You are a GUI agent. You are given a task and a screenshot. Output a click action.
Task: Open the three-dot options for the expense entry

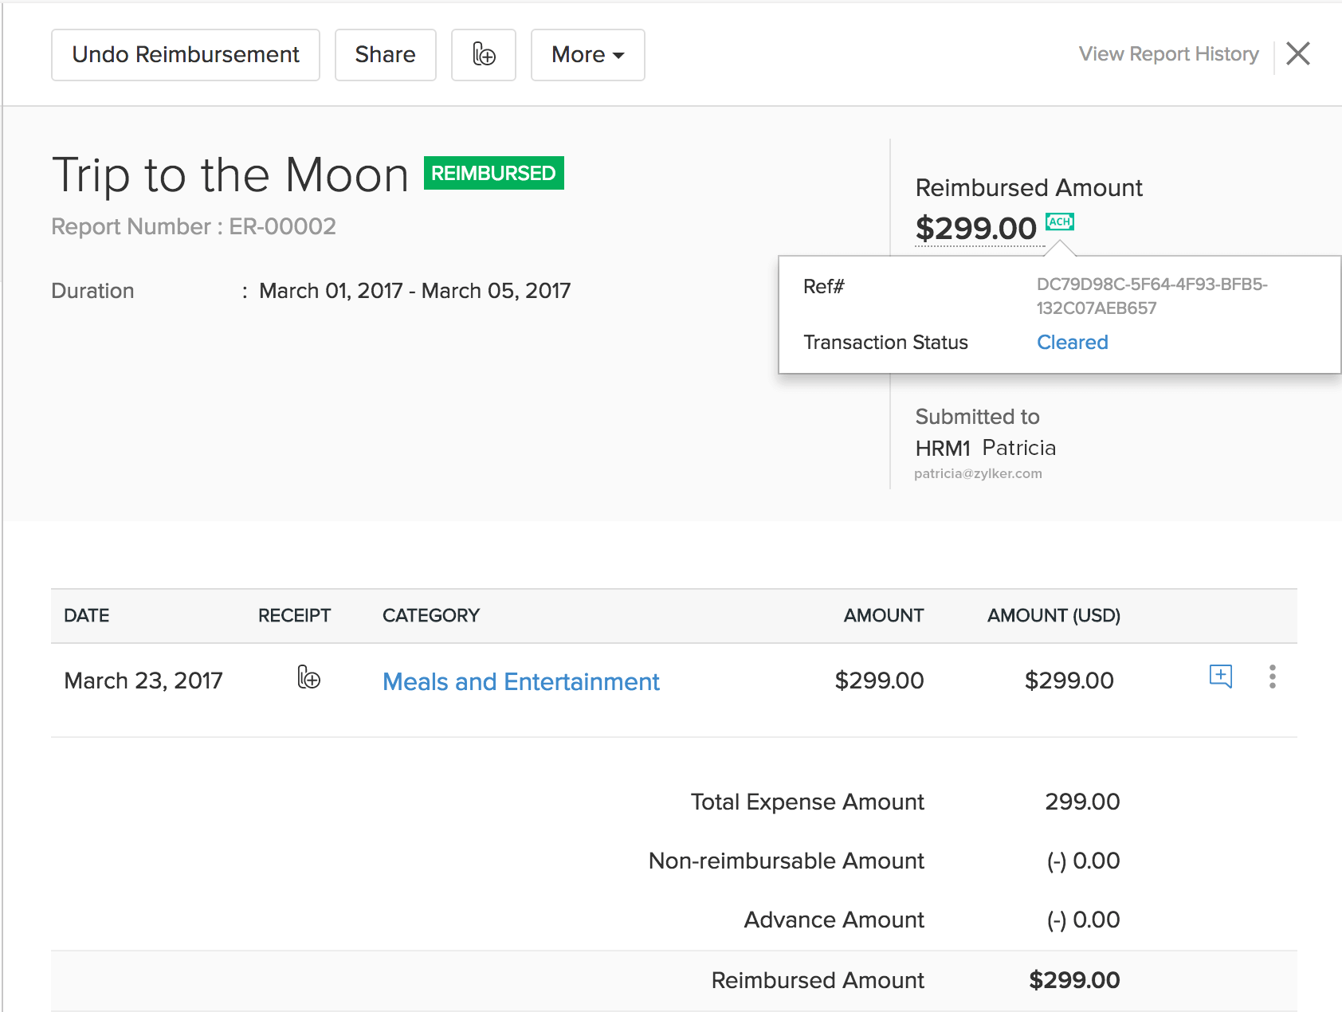[1273, 678]
